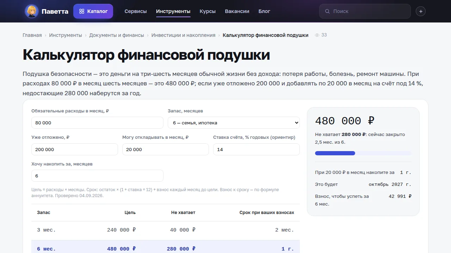This screenshot has height=253, width=451.
Task: Click the 2 мес. term cell
Action: coord(285,230)
